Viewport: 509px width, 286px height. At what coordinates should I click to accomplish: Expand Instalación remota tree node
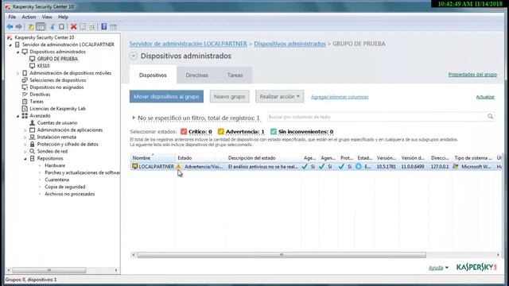(x=25, y=137)
